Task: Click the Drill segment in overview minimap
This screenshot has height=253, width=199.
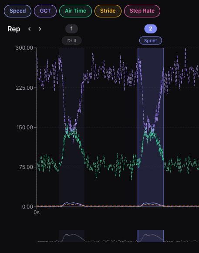Action: point(72,236)
